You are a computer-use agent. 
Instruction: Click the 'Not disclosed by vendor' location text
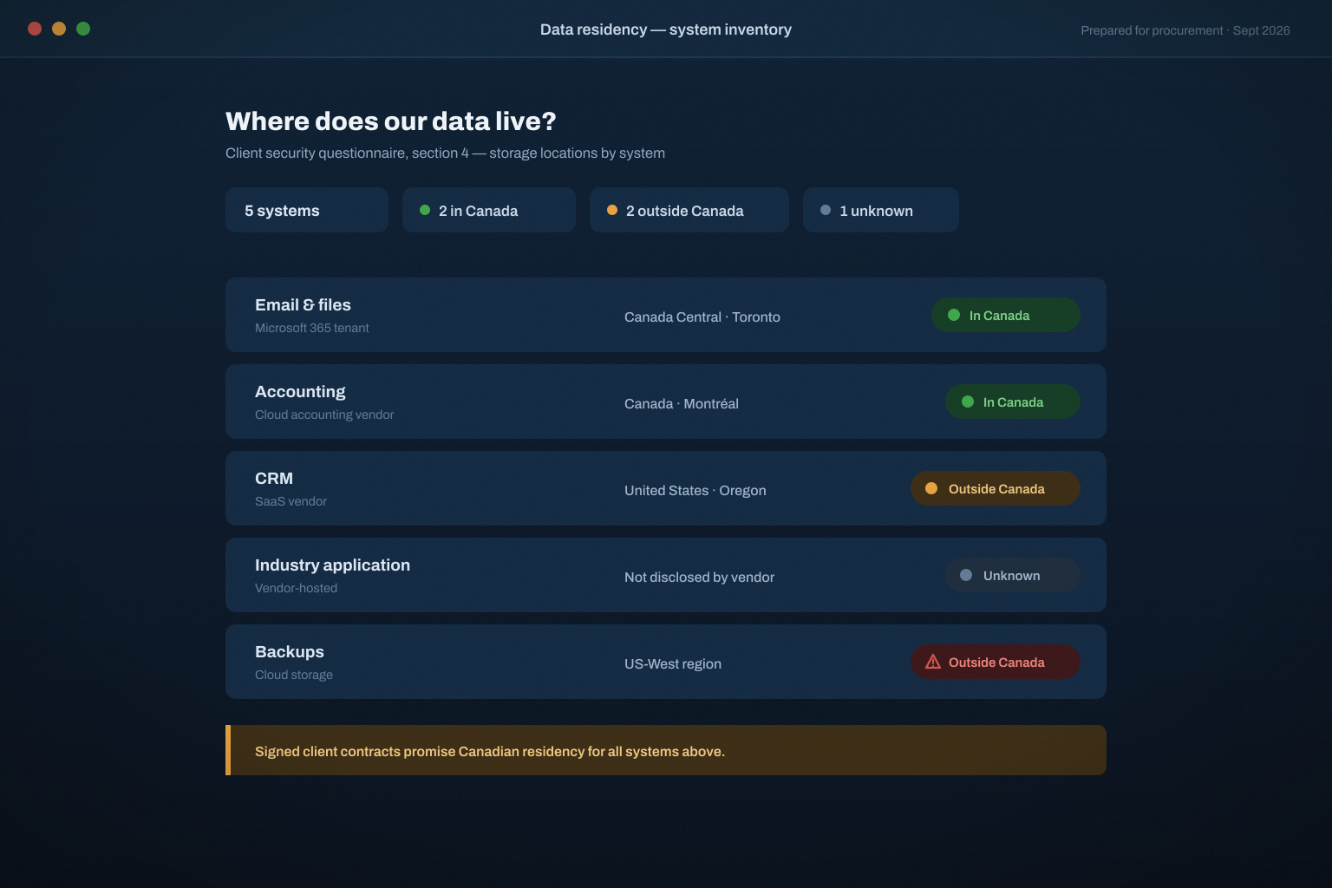[x=699, y=577]
